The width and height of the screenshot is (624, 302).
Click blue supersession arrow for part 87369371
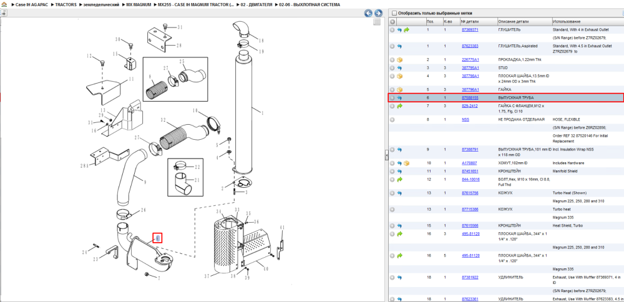(x=399, y=30)
